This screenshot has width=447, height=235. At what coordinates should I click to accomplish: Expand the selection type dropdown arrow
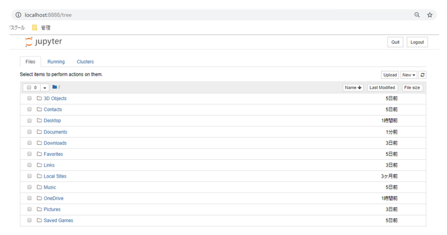click(x=45, y=88)
